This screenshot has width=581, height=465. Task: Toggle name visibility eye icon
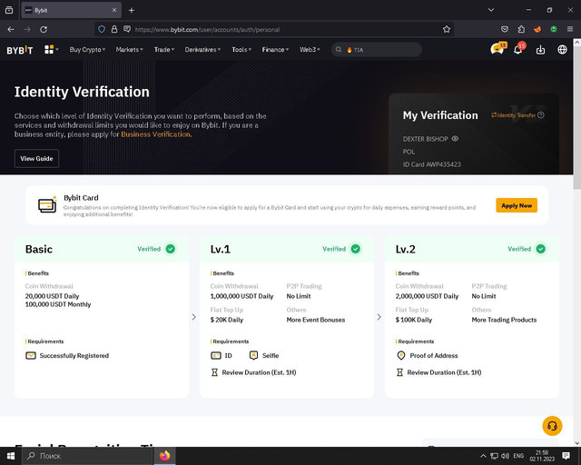455,139
